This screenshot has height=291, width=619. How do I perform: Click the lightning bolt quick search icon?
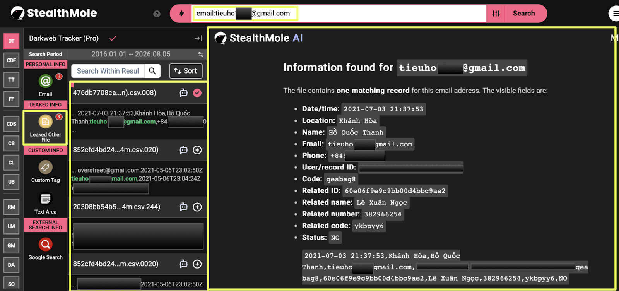tap(181, 14)
